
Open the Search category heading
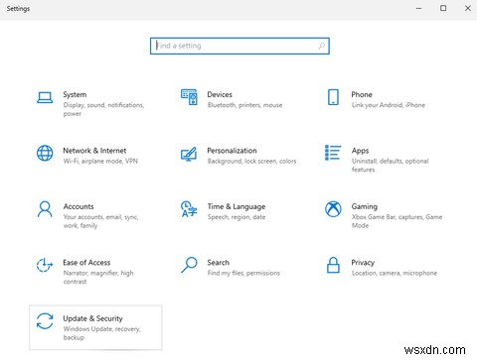point(219,263)
